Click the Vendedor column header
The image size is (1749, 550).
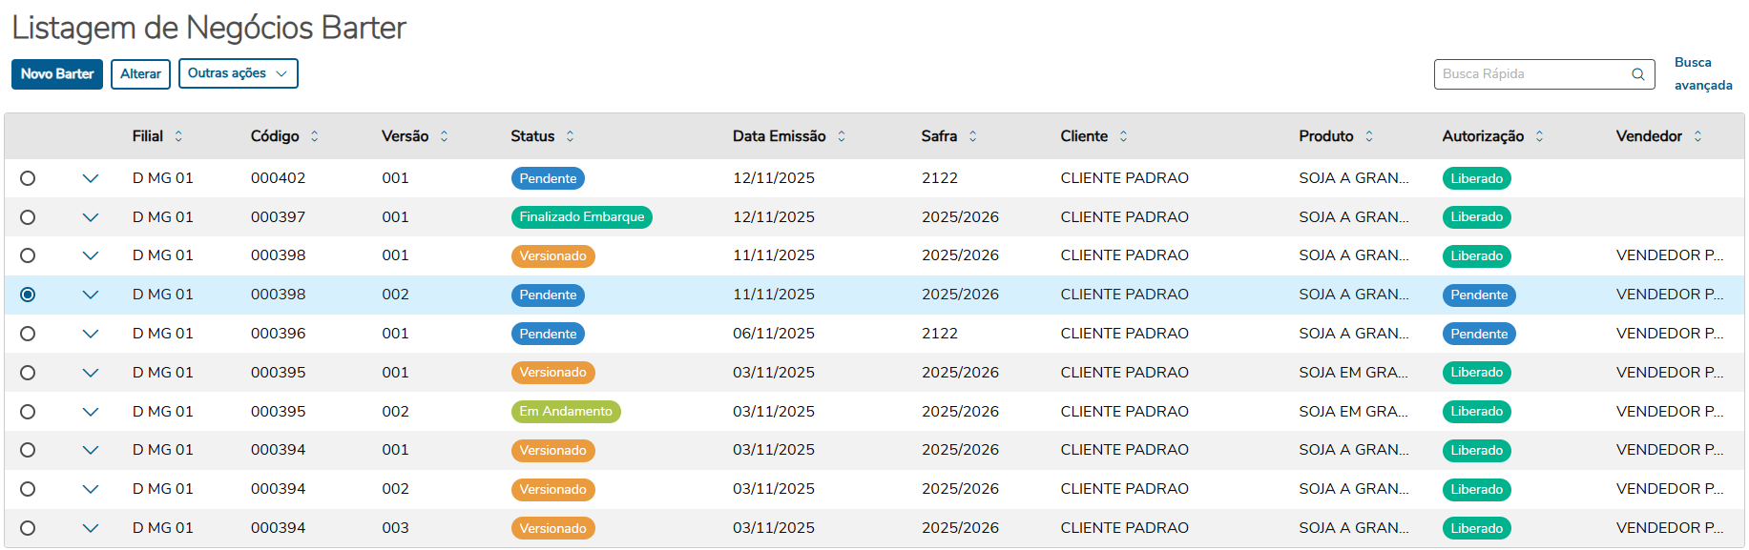pos(1648,136)
